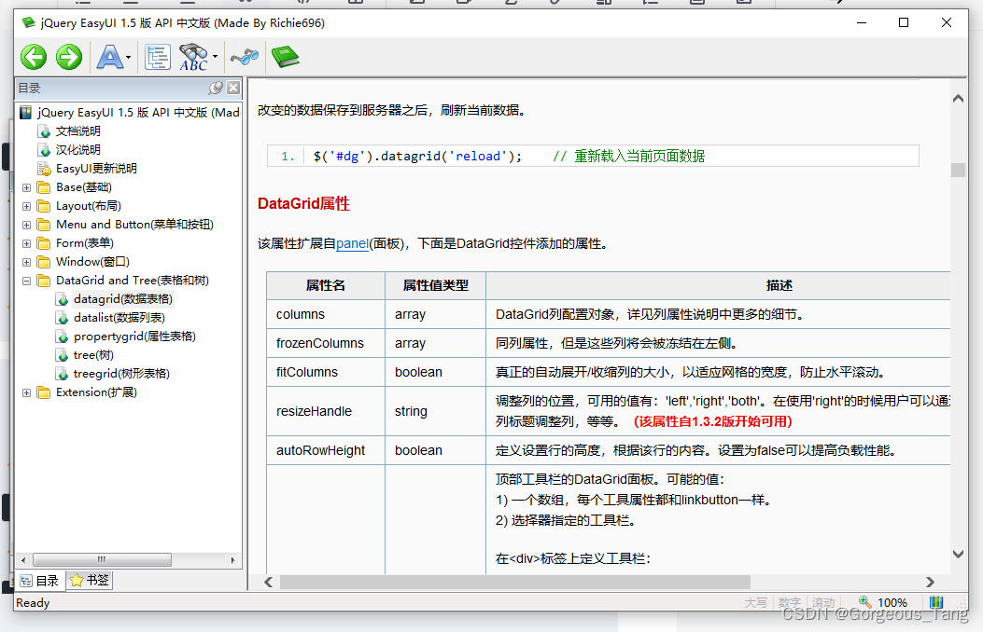Click the magnifier zoom icon in status bar
Image resolution: width=983 pixels, height=632 pixels.
pyautogui.click(x=864, y=602)
